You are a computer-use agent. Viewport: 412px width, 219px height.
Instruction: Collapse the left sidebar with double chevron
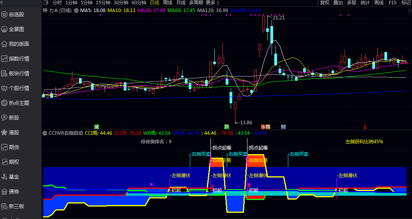coord(4,3)
